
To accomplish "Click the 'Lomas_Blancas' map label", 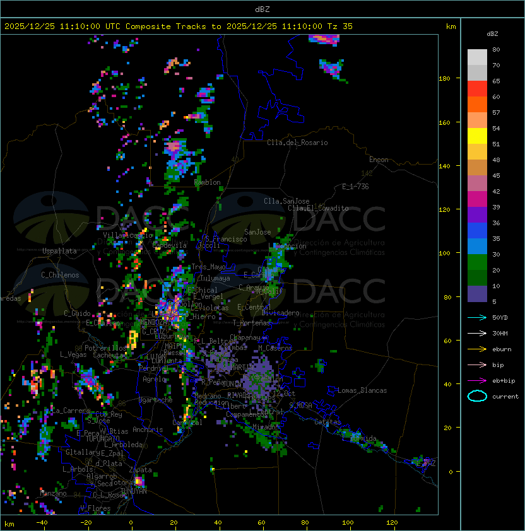I will [362, 390].
